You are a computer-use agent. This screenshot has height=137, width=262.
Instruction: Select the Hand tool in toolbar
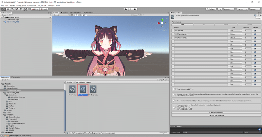4,9
